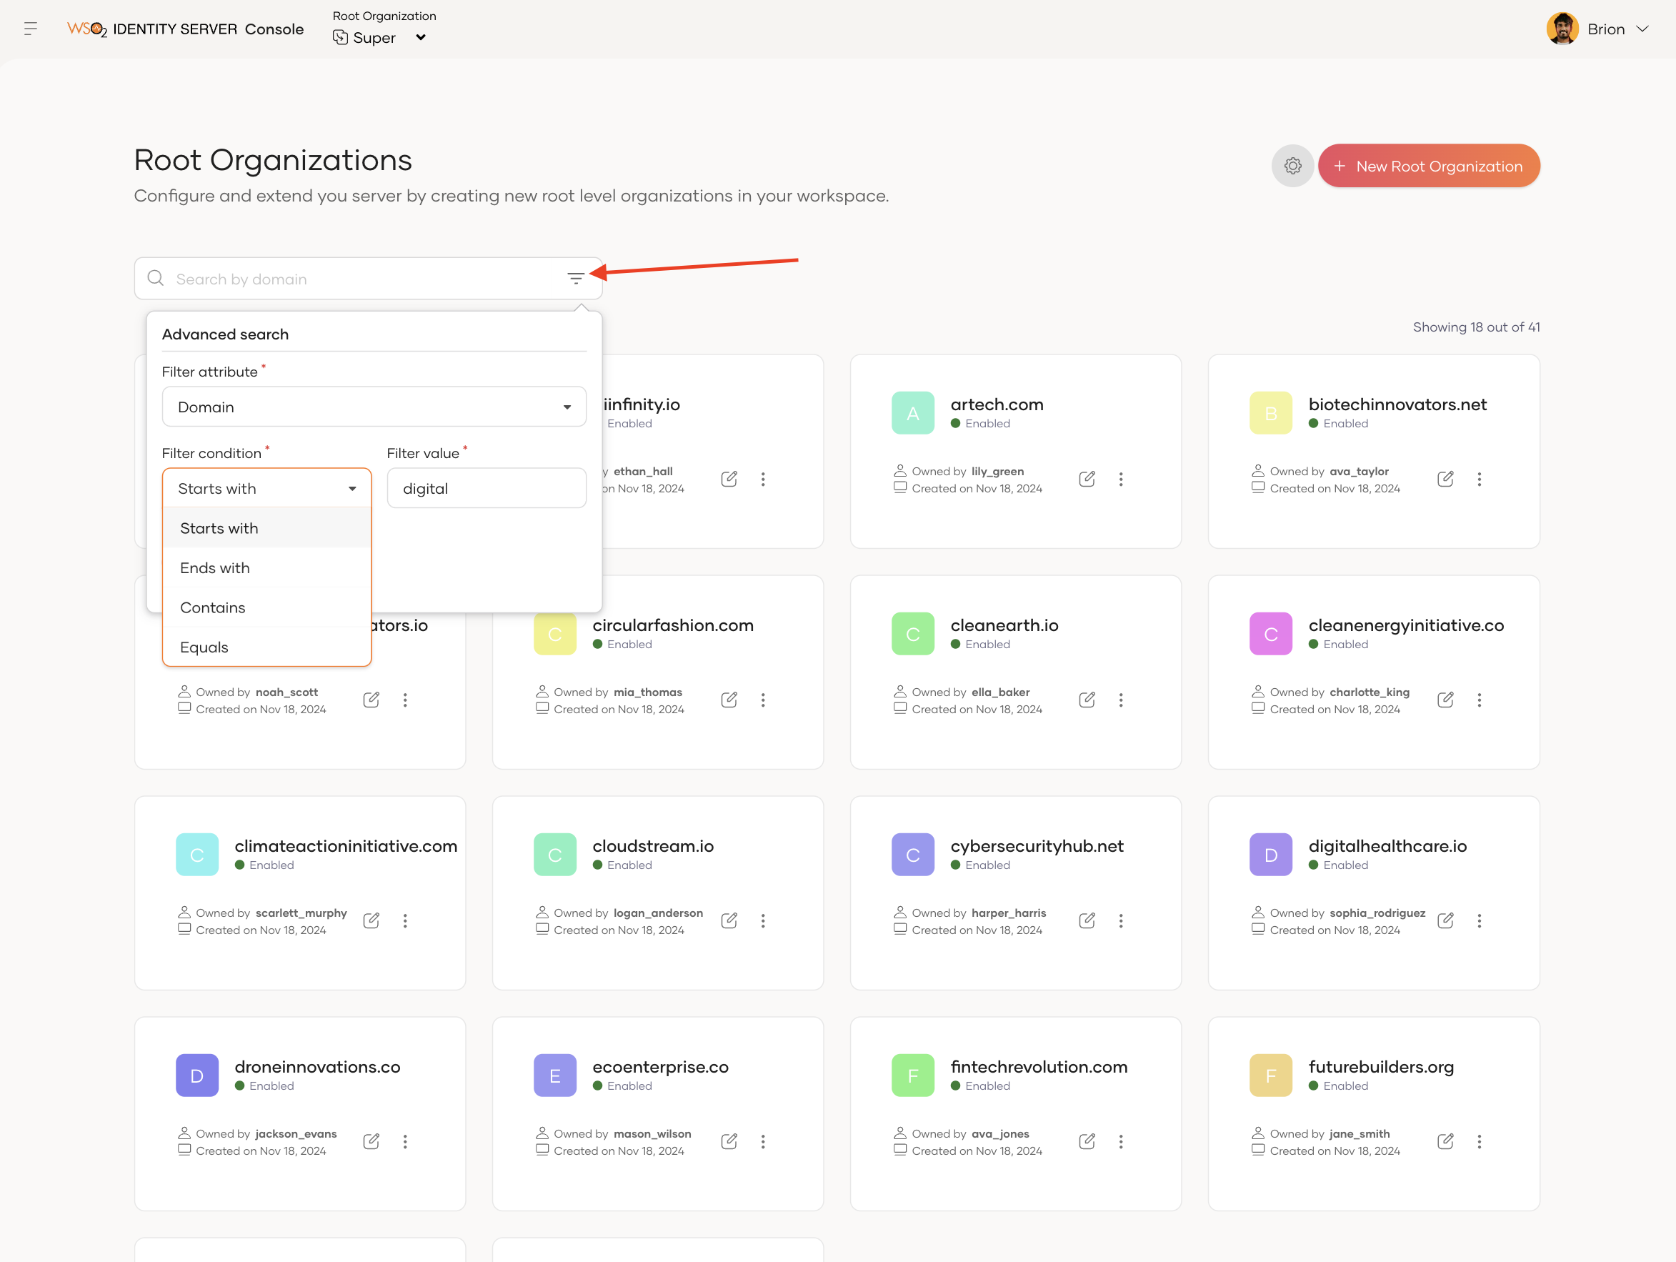
Task: Click the magnifier search icon
Action: point(156,278)
